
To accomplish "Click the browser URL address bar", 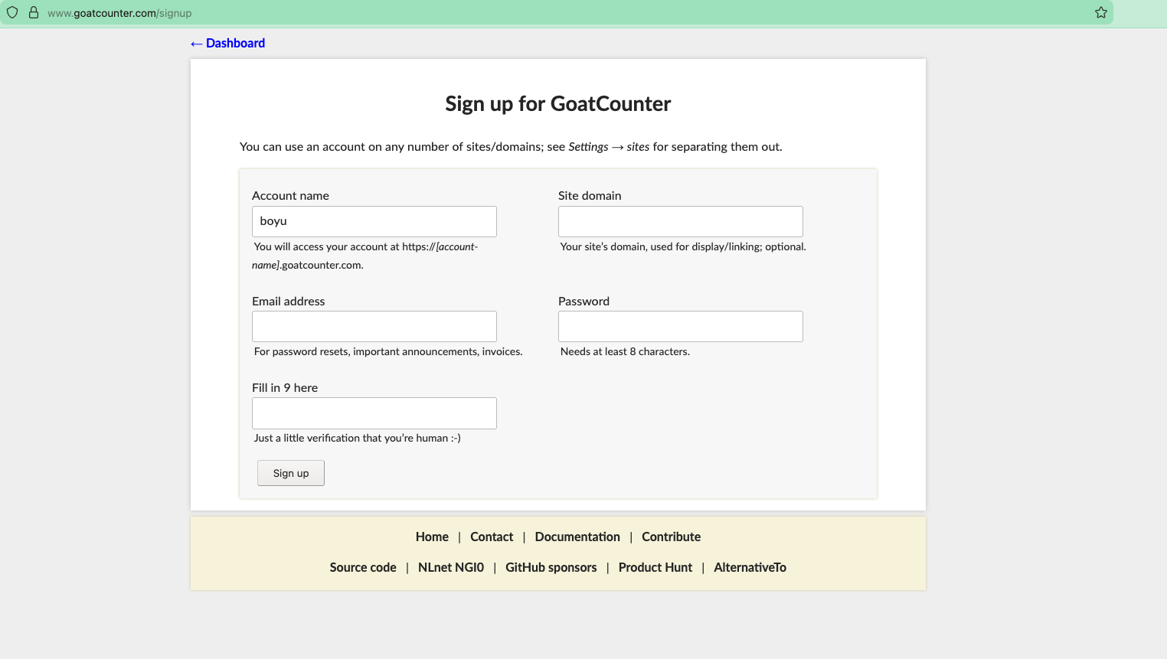I will pyautogui.click(x=536, y=13).
